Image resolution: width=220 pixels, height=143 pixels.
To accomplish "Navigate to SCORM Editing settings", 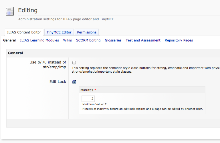I will pyautogui.click(x=88, y=40).
